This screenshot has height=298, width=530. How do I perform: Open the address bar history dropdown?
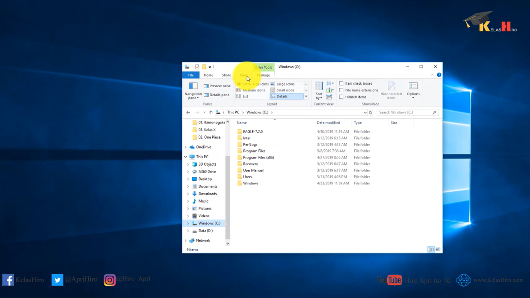[x=365, y=113]
